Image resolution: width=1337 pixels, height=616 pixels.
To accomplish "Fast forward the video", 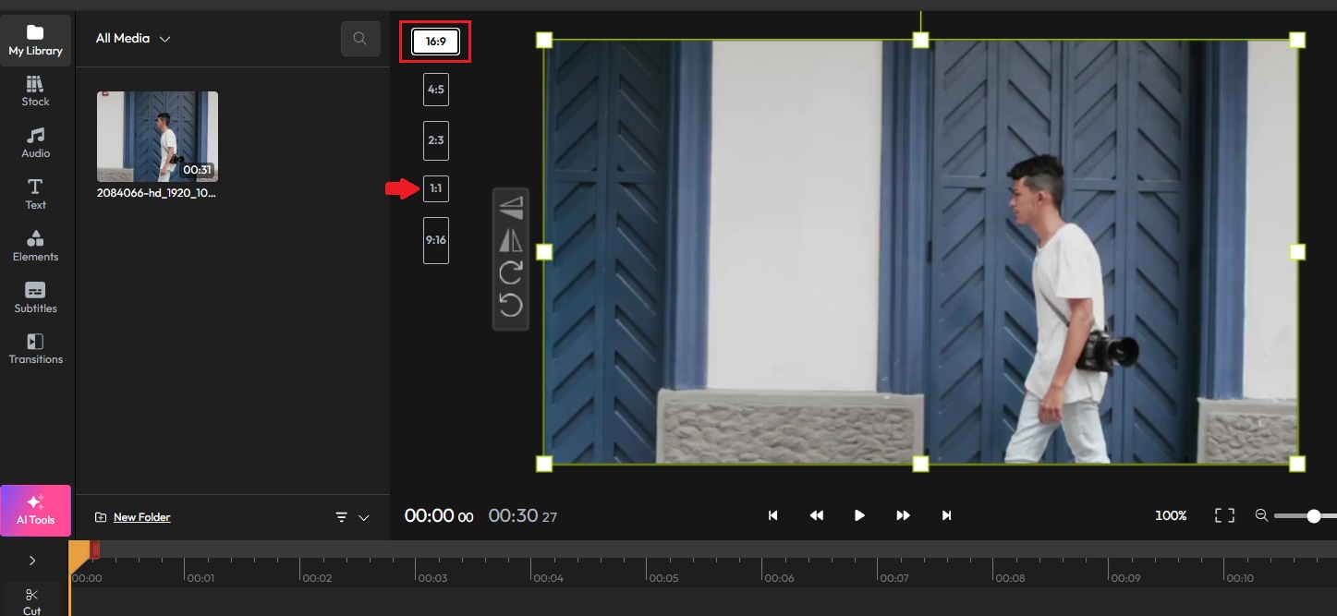I will point(903,515).
